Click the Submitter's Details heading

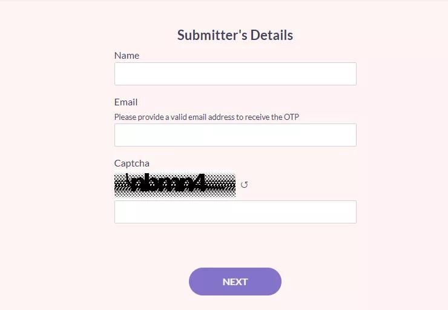coord(235,35)
